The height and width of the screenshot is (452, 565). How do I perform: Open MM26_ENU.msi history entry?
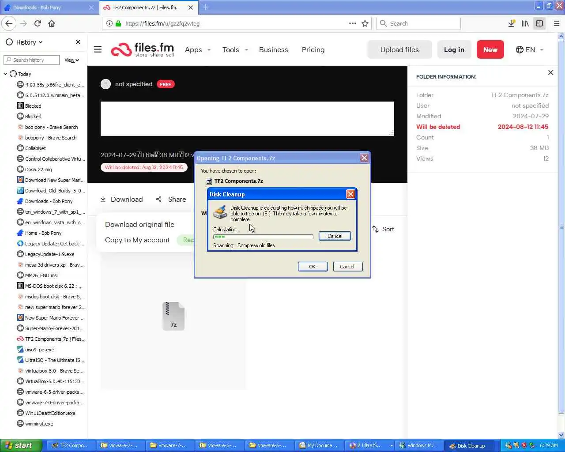pos(37,275)
